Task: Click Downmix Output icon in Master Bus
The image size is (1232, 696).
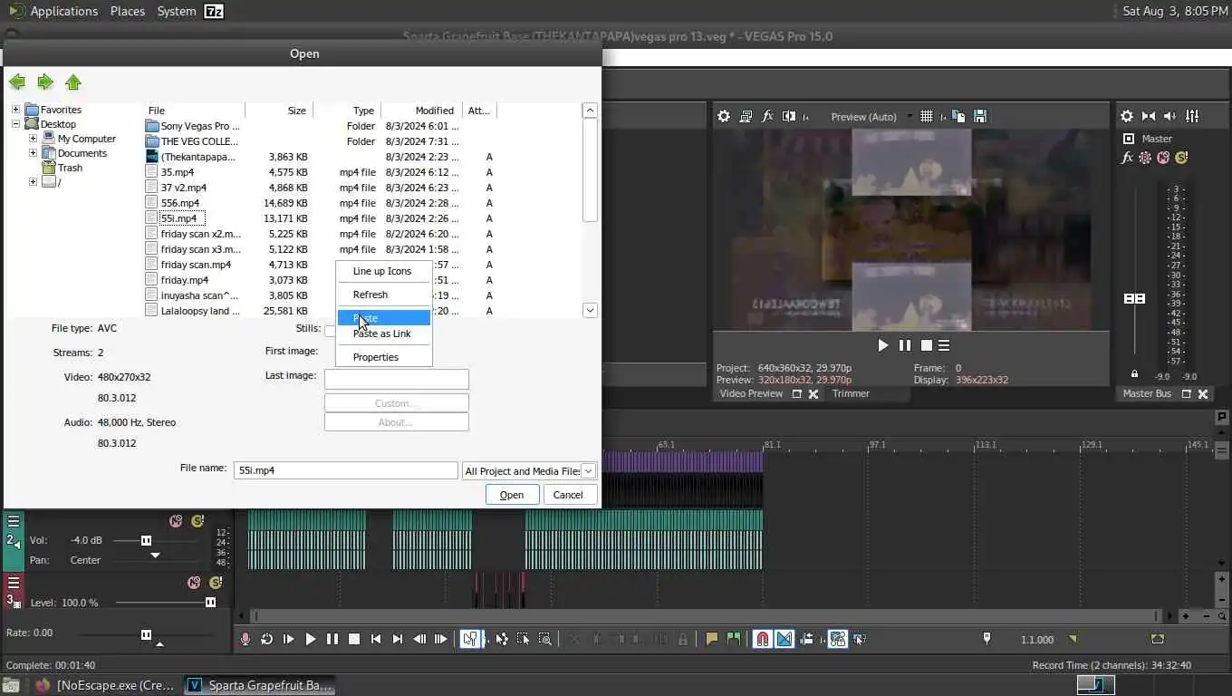Action: point(1149,116)
